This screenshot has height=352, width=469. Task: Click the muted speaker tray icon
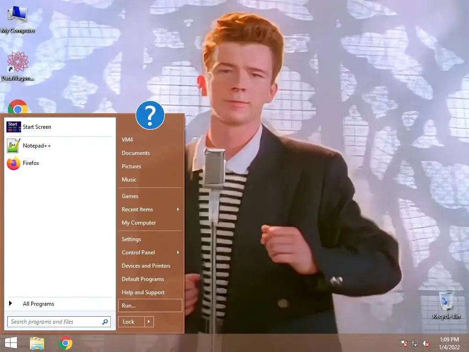(x=426, y=343)
